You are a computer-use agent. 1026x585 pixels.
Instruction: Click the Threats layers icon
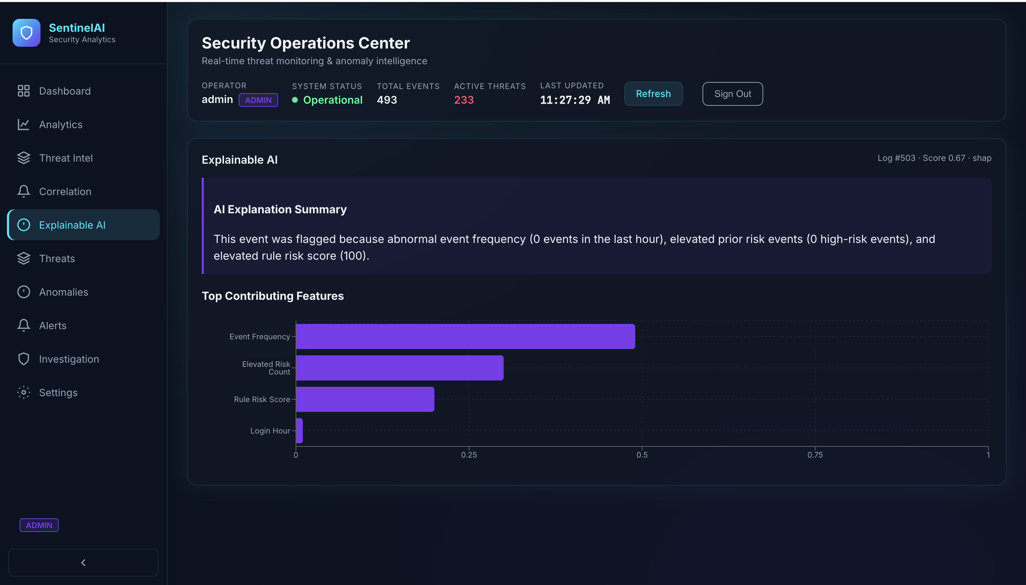24,259
